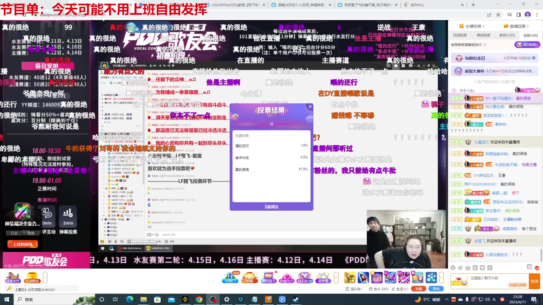Viewport: 543px width, 305px height.
Task: Select the ice cubes gift
Action: 431,278
